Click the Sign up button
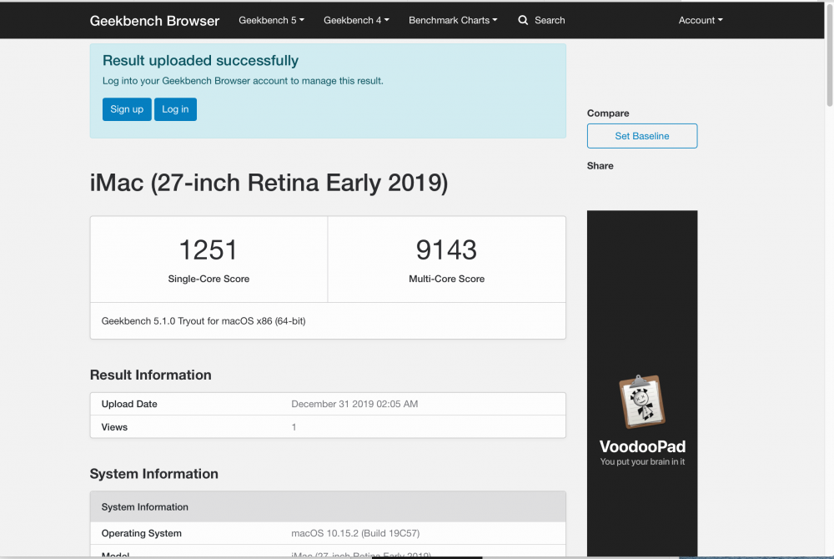 coord(127,109)
